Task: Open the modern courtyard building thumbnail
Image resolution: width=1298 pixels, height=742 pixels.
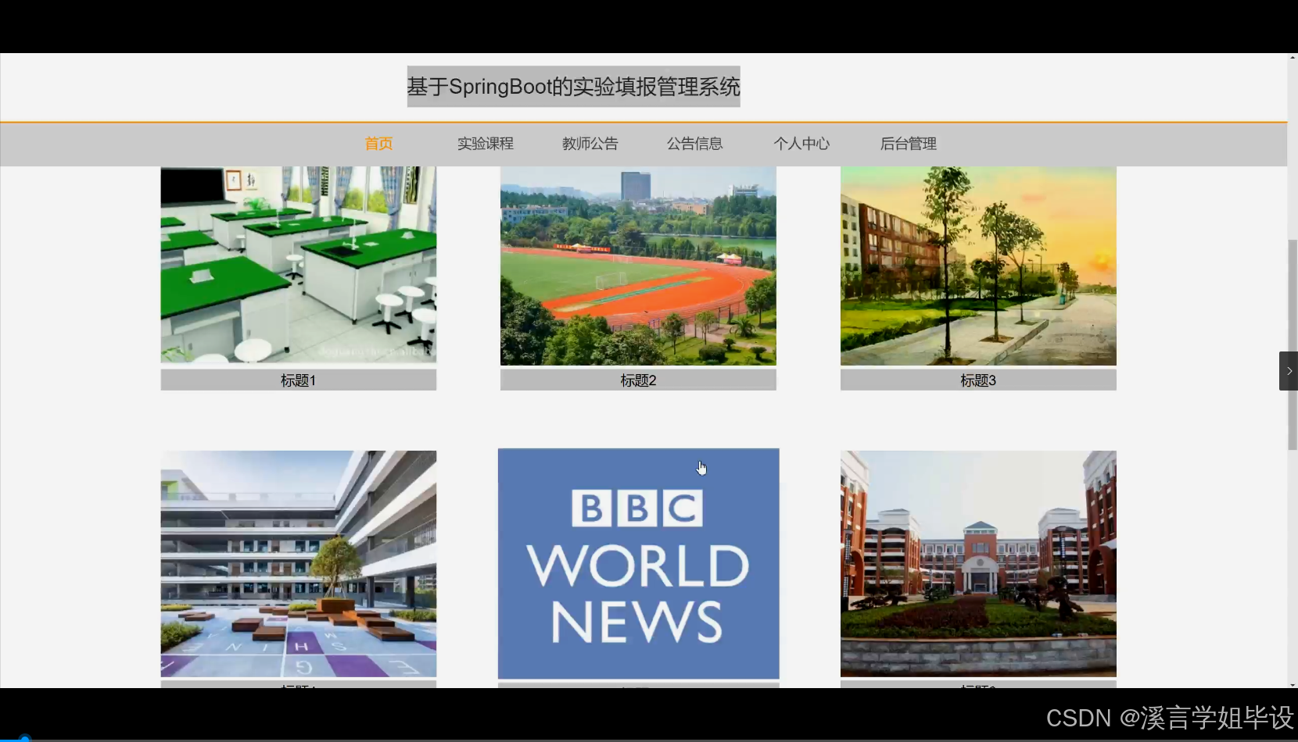Action: click(299, 564)
